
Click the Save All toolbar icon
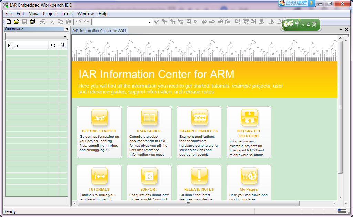tap(33, 22)
